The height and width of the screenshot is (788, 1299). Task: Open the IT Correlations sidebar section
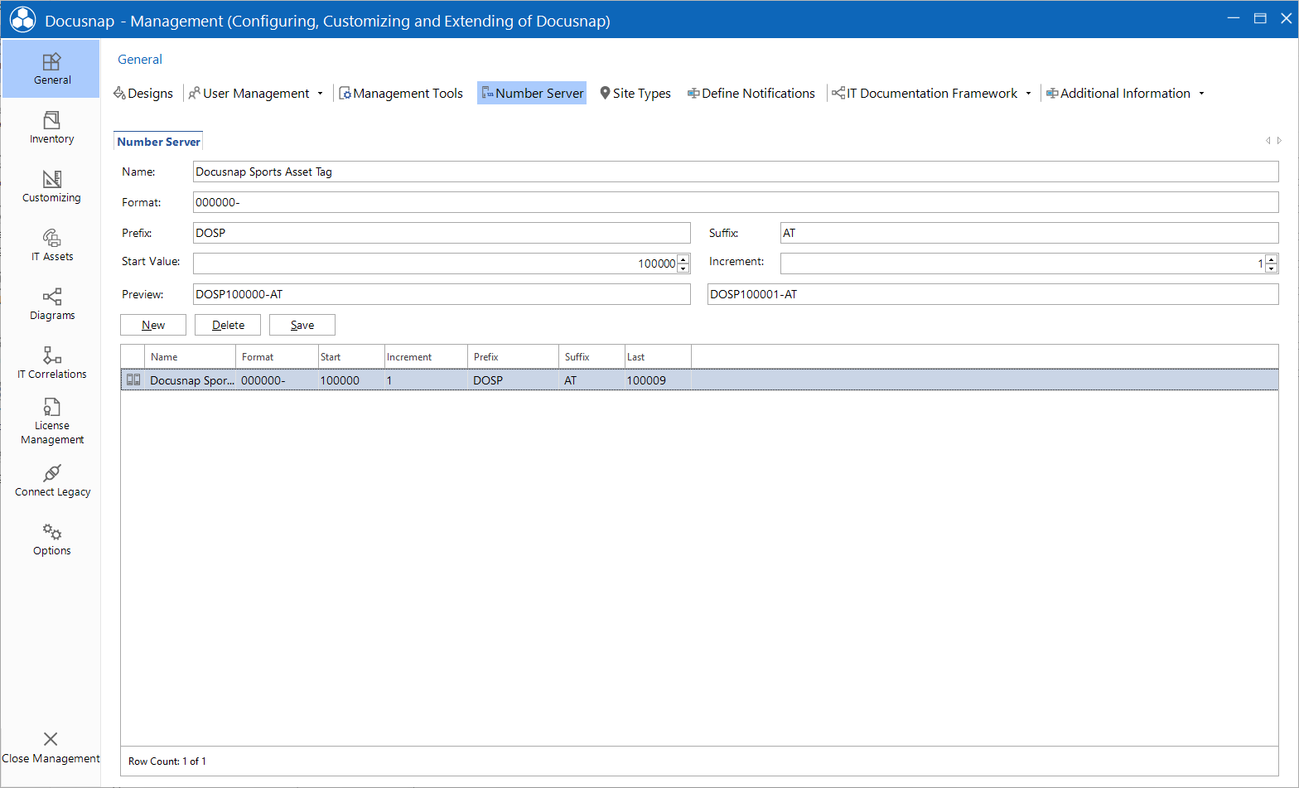click(x=51, y=363)
